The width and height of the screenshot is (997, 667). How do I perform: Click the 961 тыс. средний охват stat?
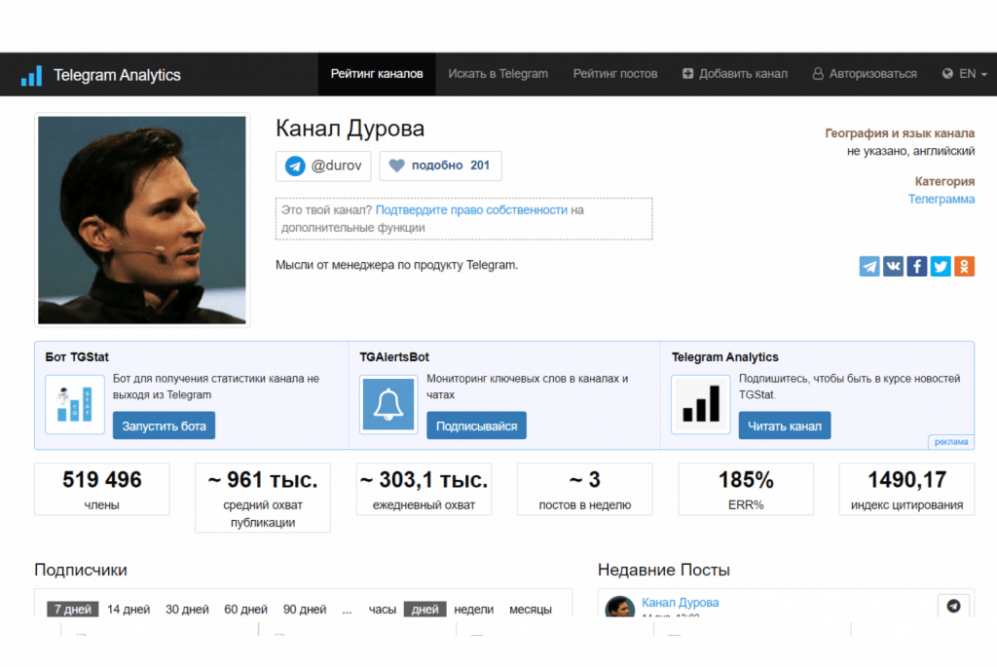coord(263,498)
